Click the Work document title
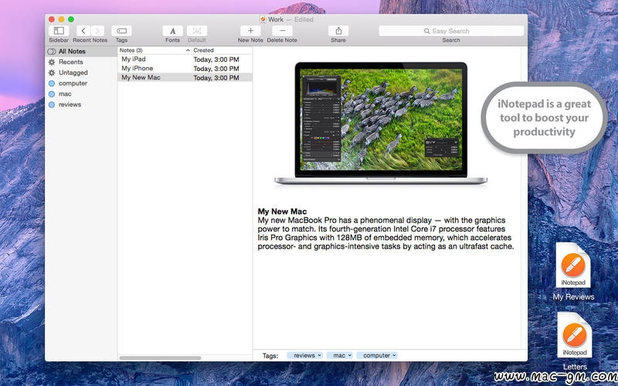The image size is (618, 386). (276, 19)
